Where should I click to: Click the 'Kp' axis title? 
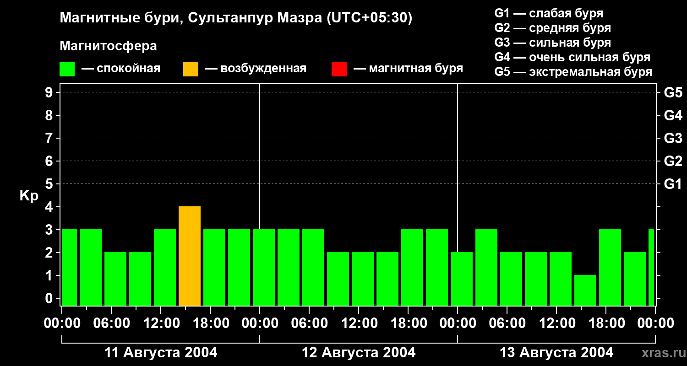(x=29, y=196)
